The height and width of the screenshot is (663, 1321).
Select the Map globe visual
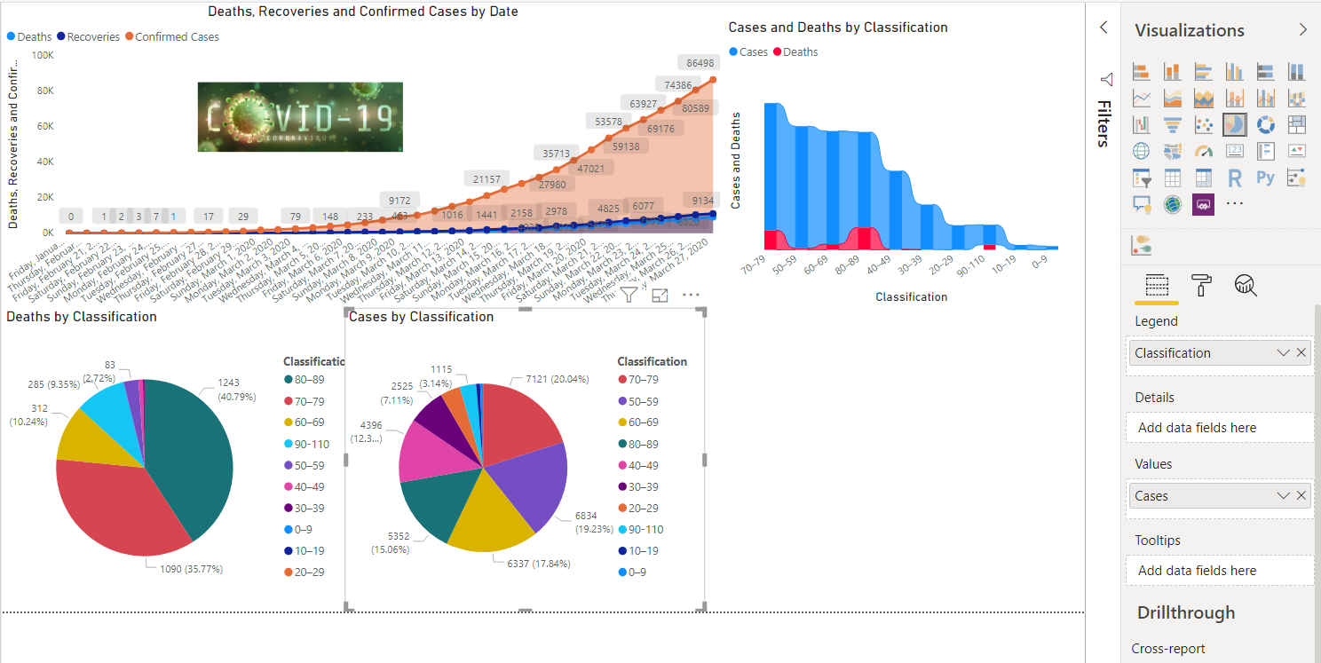tap(1142, 152)
